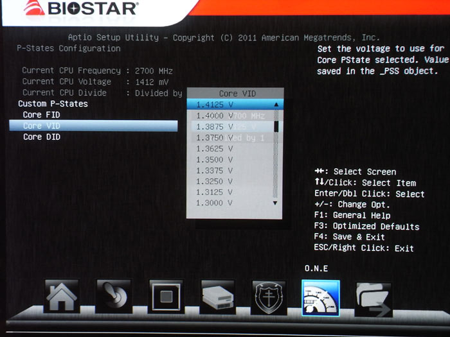Click the Core VID list scrollbar thumb

tap(276, 126)
